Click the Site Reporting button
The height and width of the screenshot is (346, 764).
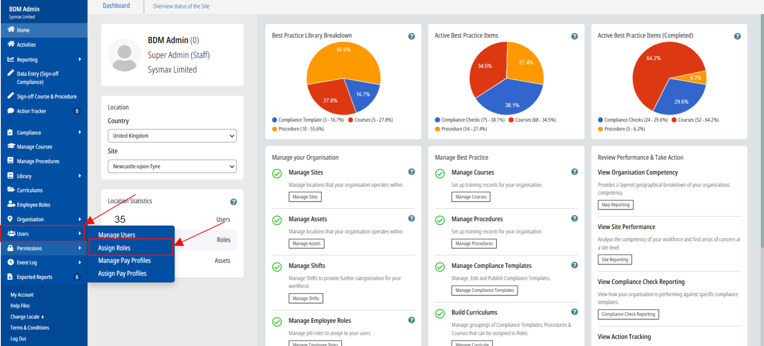pyautogui.click(x=614, y=260)
